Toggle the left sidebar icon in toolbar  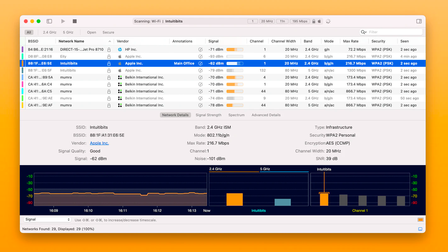click(49, 21)
